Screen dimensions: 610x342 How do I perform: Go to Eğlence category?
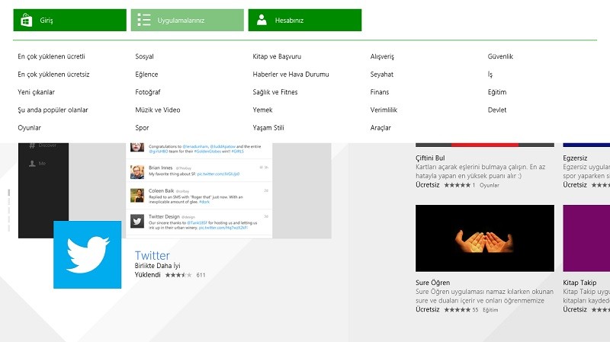click(146, 74)
